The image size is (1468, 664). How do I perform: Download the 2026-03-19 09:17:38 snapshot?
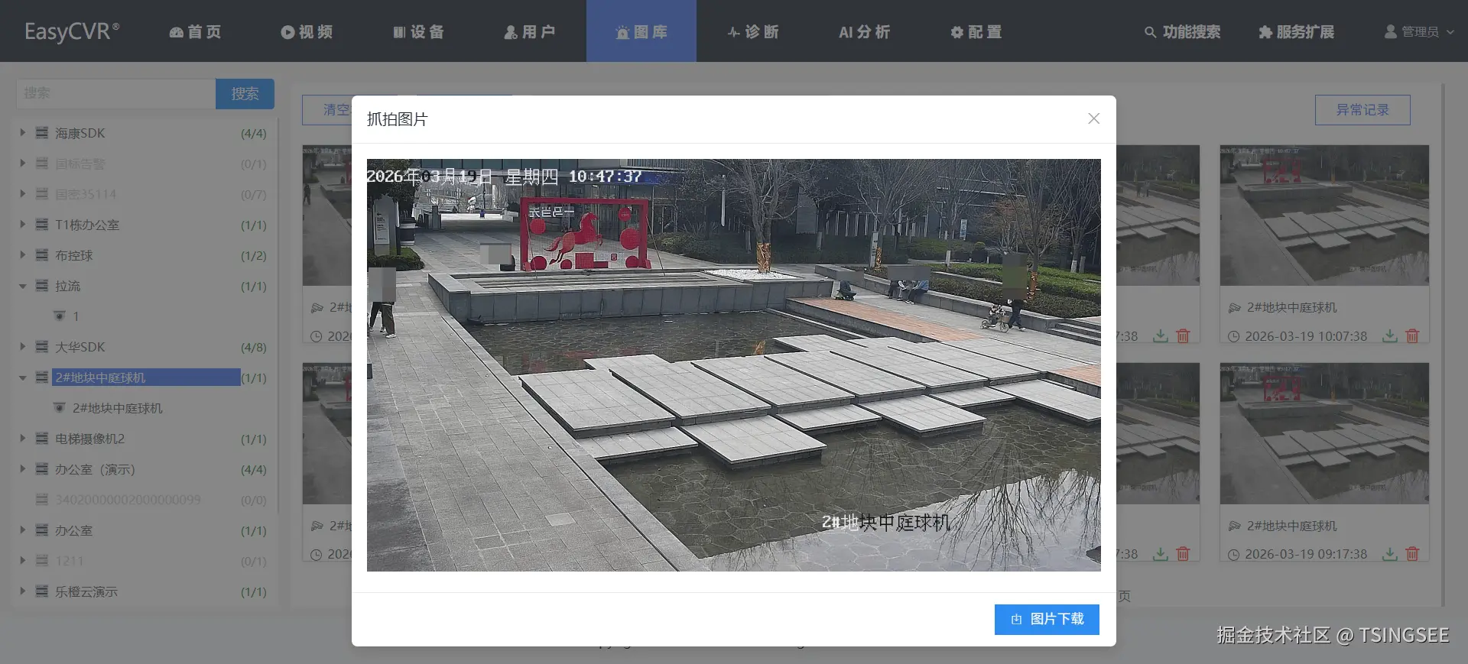(x=1390, y=554)
